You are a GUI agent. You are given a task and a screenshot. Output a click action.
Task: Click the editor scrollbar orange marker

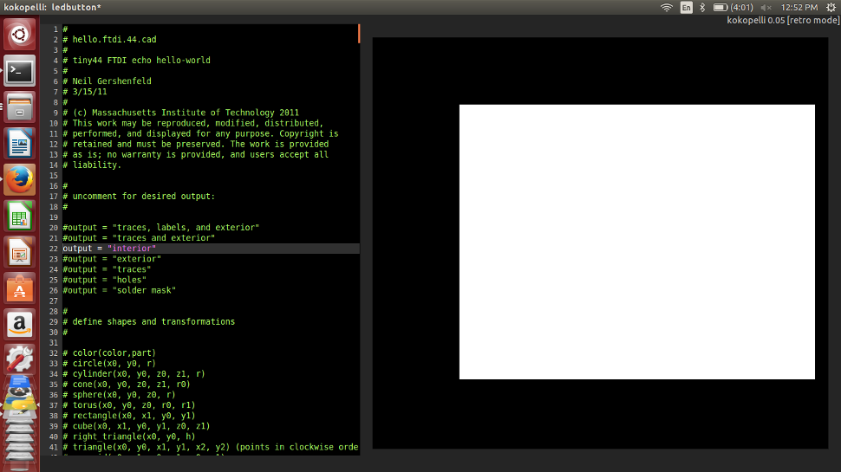[359, 33]
